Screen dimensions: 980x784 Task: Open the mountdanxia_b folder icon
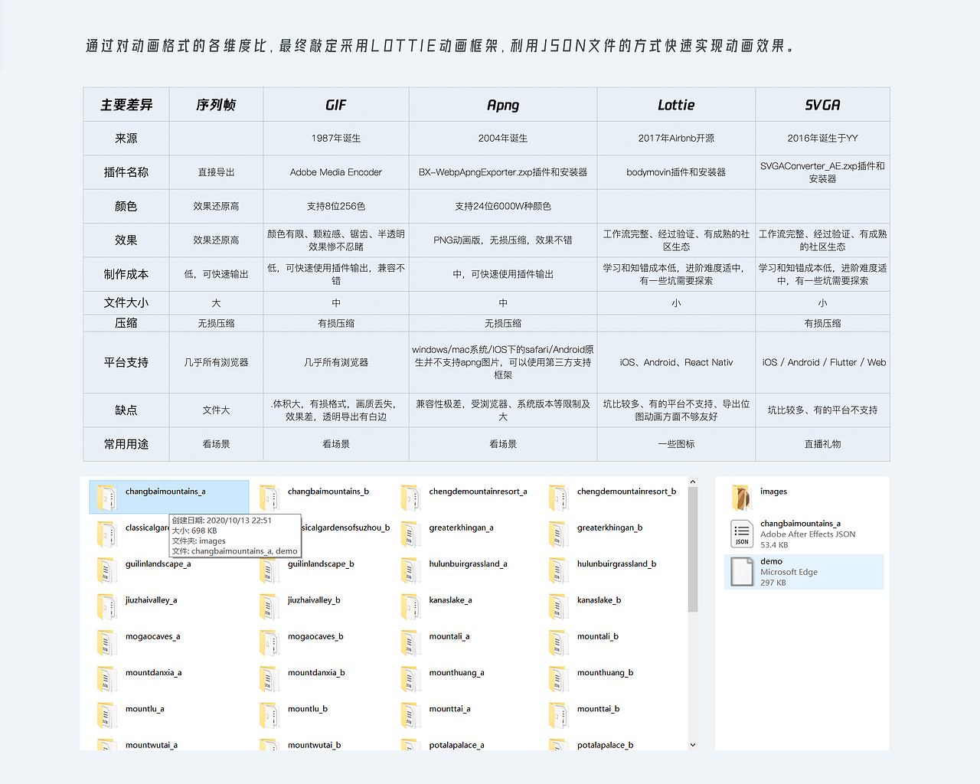269,678
